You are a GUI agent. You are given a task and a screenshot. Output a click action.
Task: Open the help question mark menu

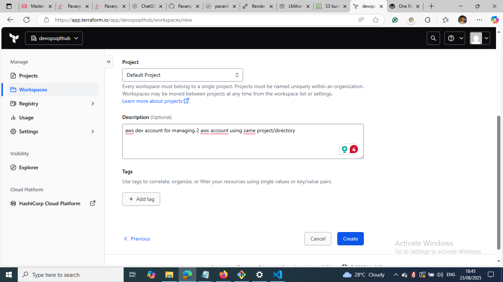coord(454,38)
